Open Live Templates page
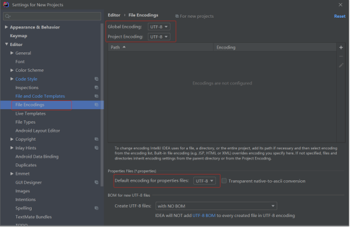The width and height of the screenshot is (350, 227). [x=30, y=113]
